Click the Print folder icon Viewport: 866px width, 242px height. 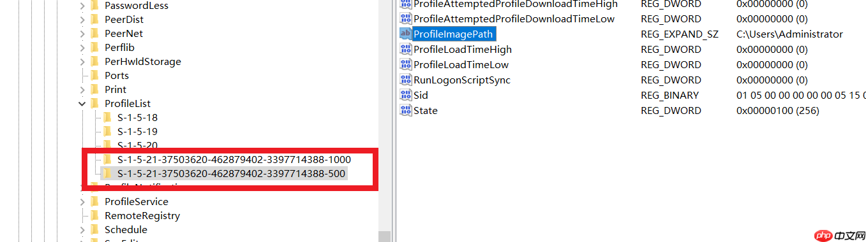[94, 89]
